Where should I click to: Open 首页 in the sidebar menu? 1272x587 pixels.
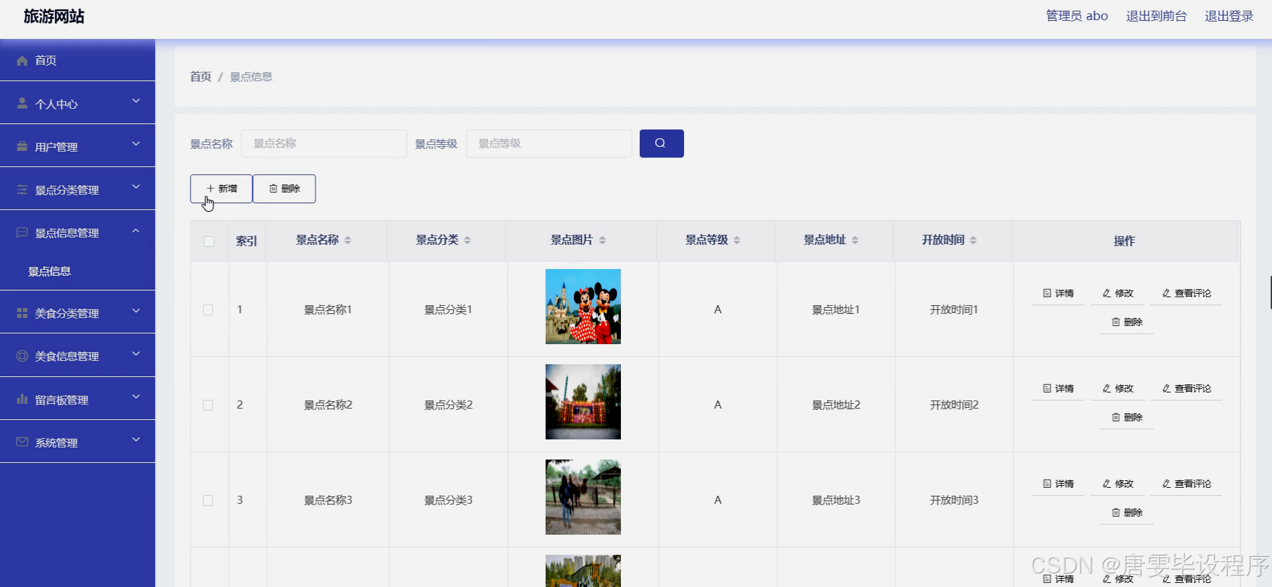77,60
